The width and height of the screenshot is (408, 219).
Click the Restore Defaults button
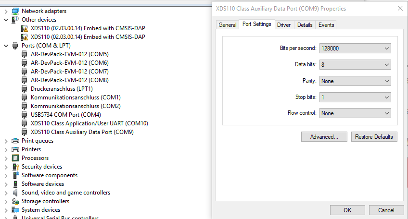[374, 137]
